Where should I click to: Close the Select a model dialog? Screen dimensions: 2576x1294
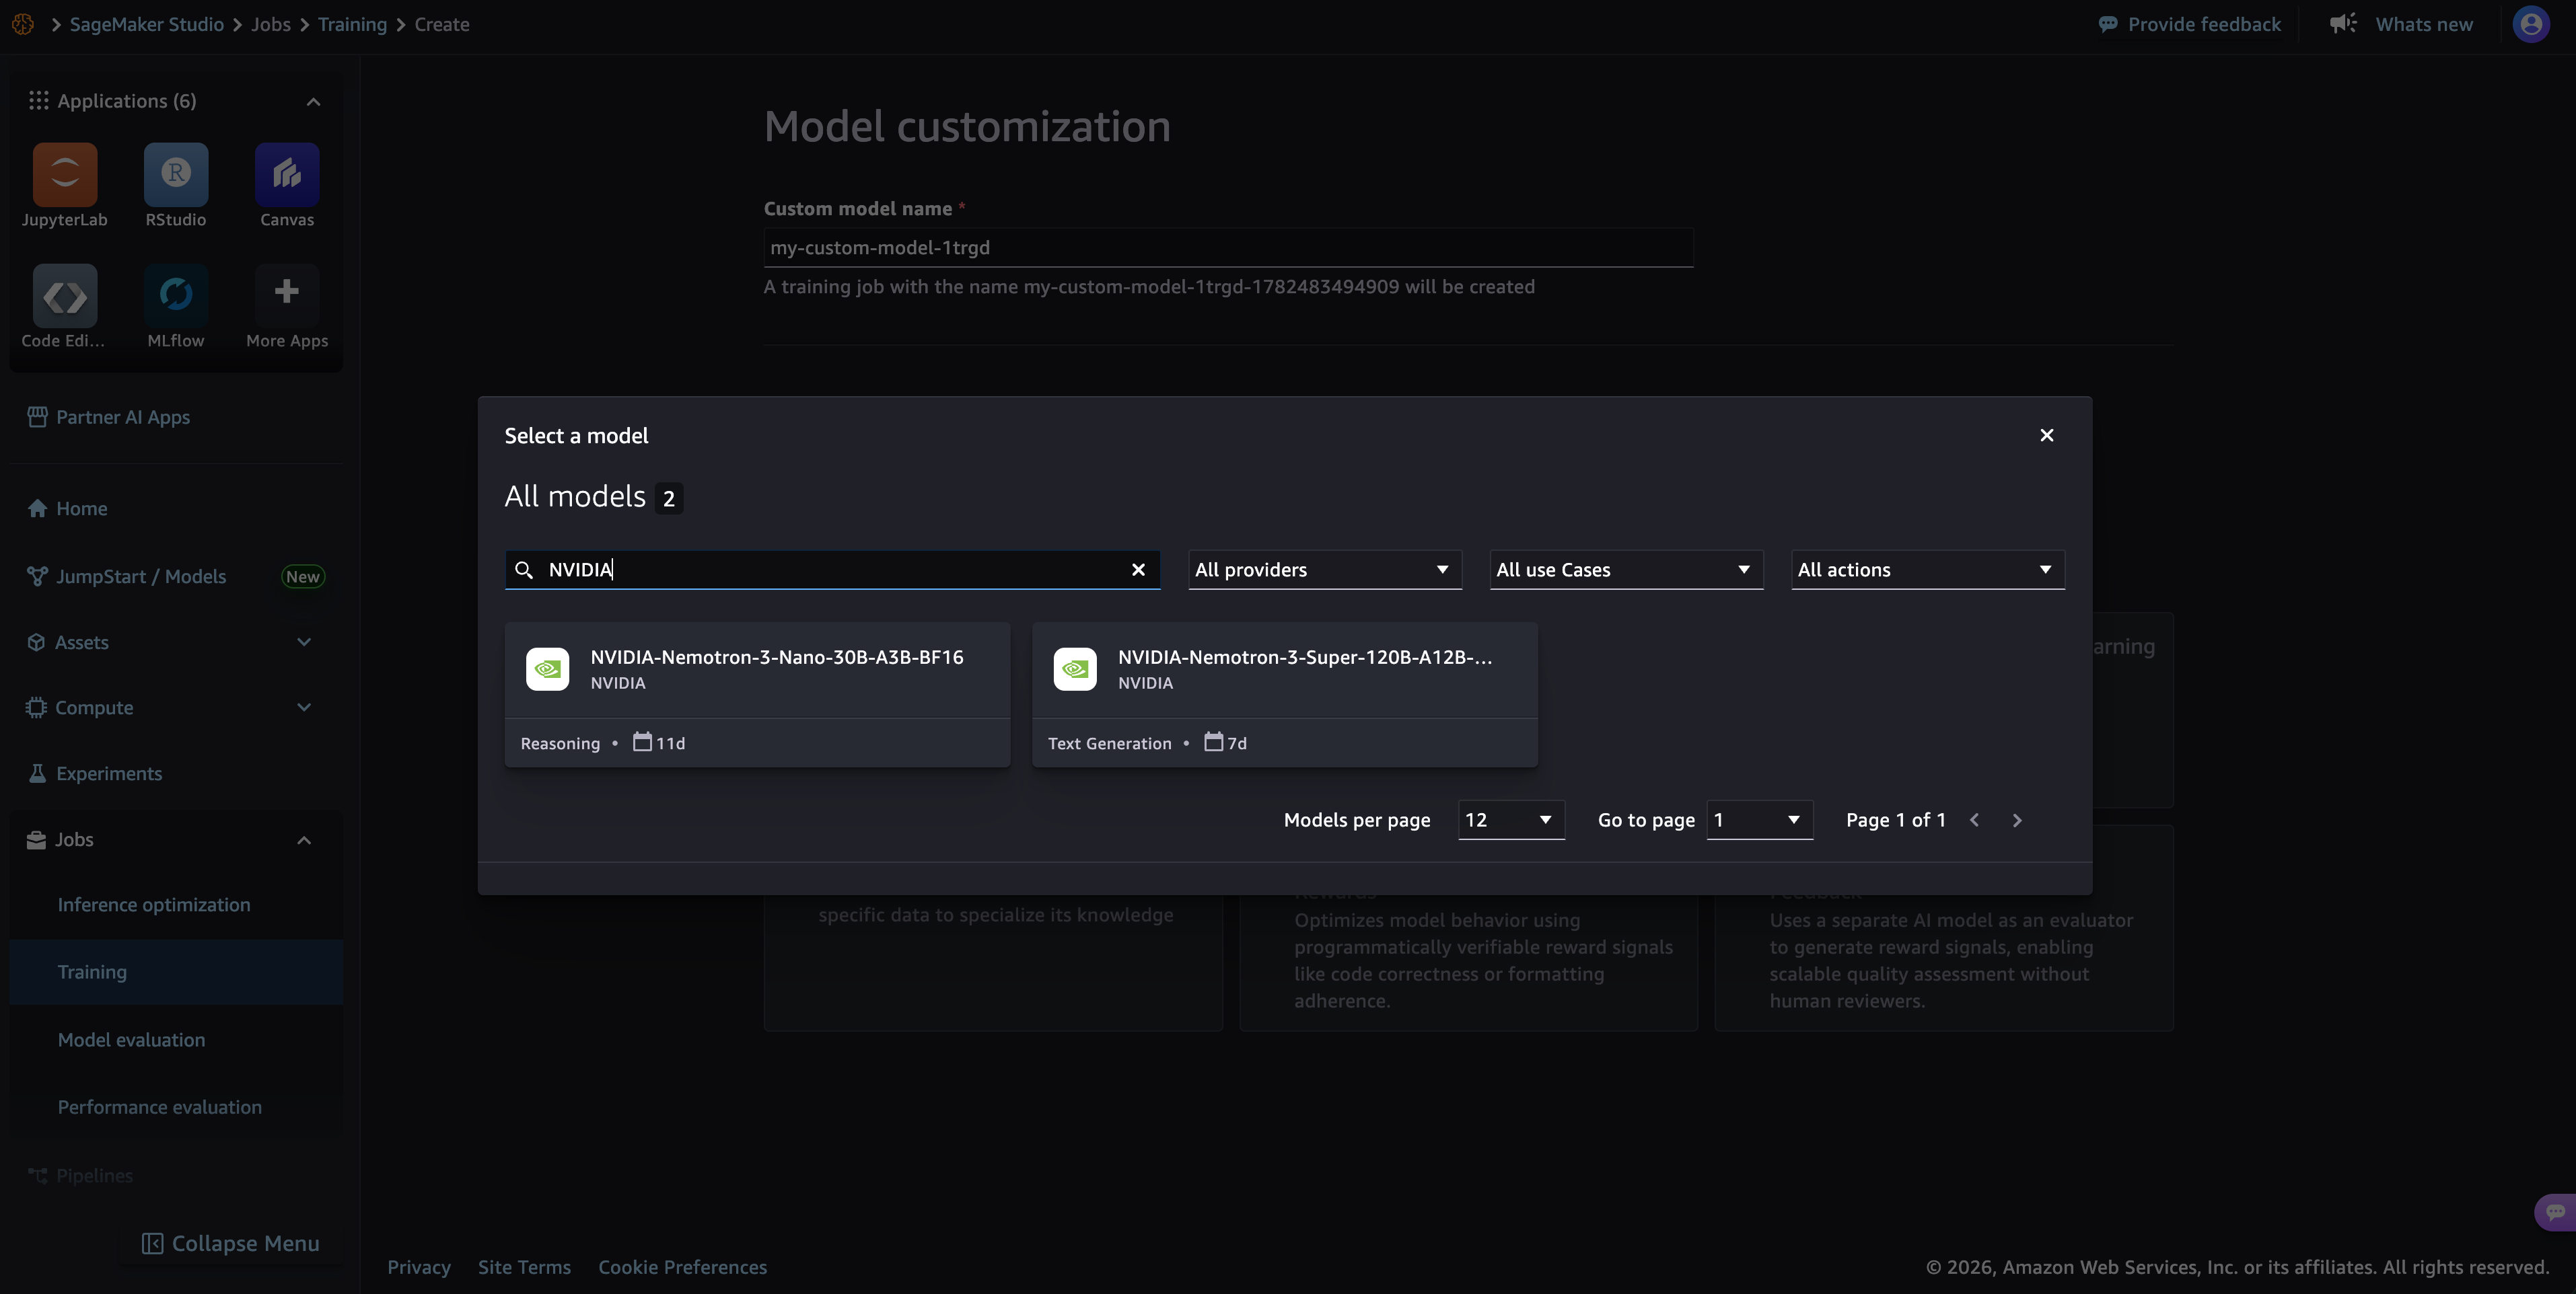[2047, 434]
